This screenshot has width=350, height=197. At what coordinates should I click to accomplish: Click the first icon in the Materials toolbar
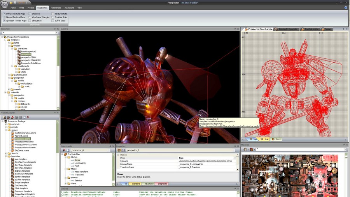click(x=245, y=150)
